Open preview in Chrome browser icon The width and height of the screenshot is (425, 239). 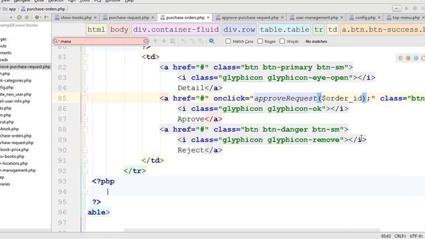pos(400,58)
